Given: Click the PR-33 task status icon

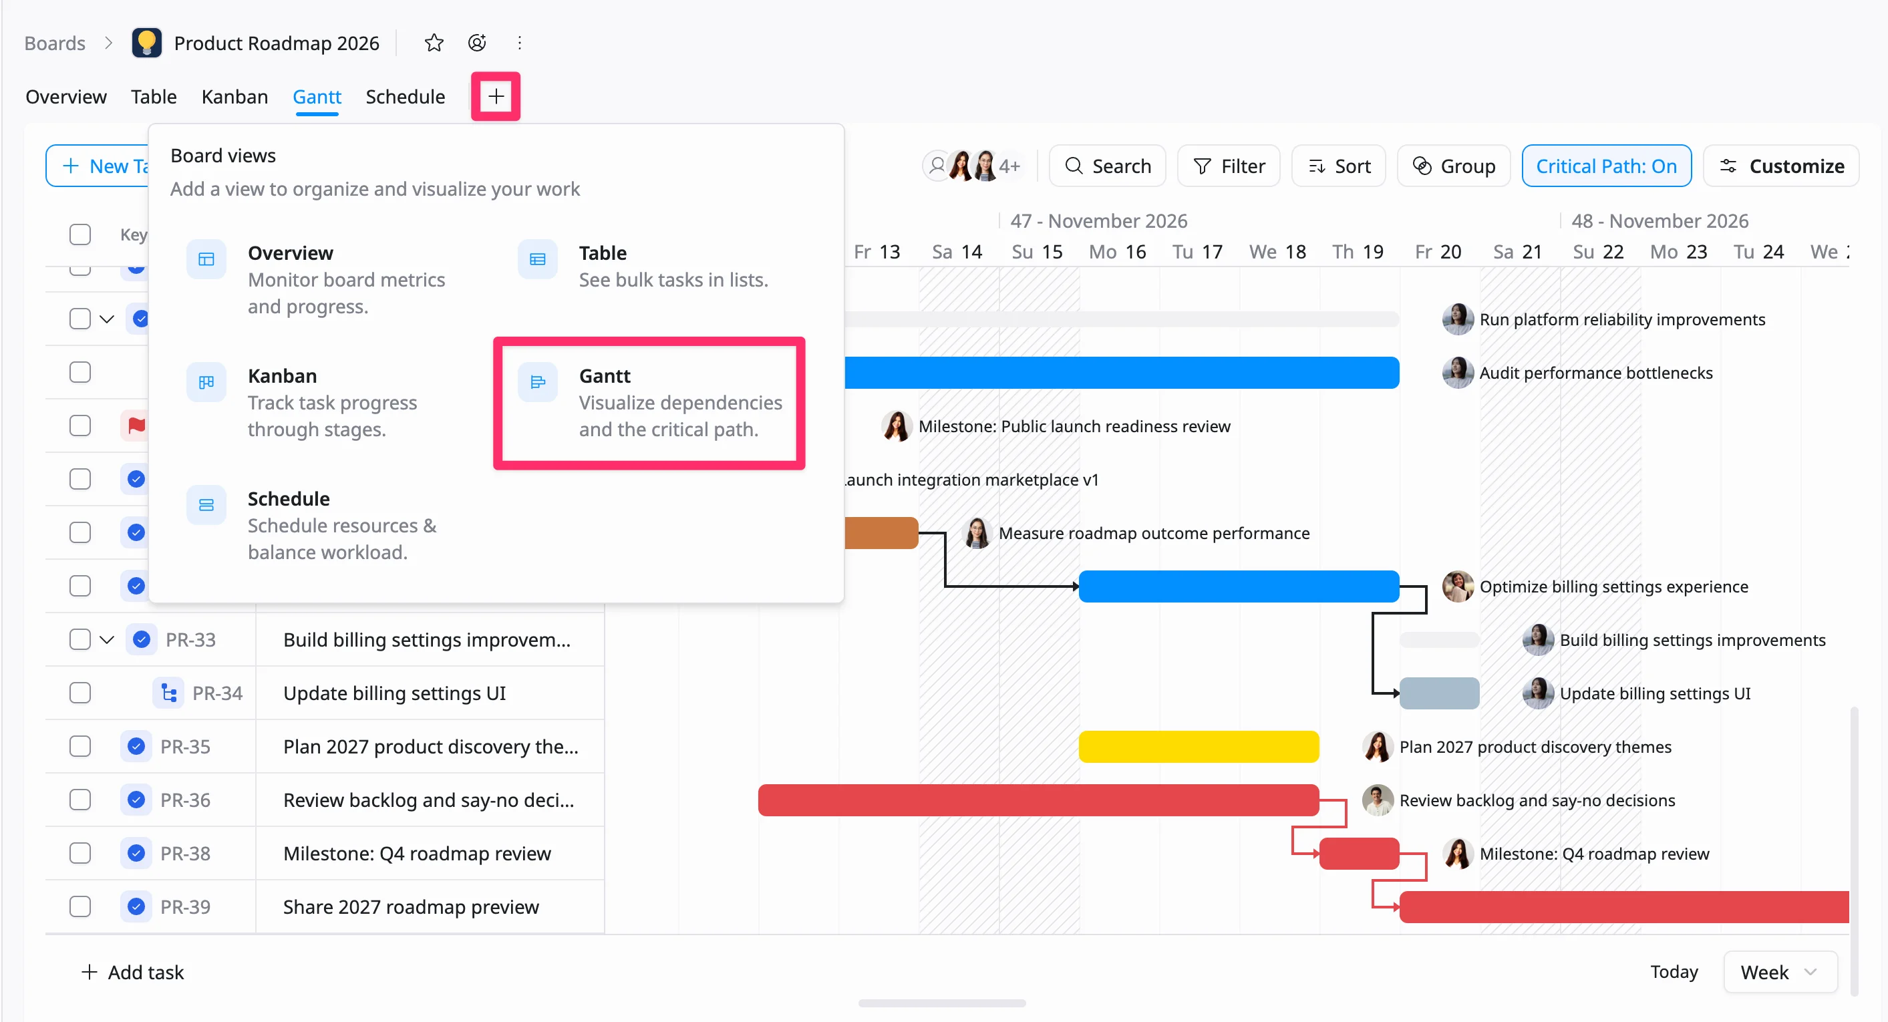Looking at the screenshot, I should click(142, 639).
